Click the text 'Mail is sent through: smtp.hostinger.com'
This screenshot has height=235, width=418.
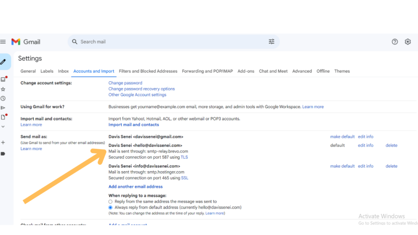point(147,172)
